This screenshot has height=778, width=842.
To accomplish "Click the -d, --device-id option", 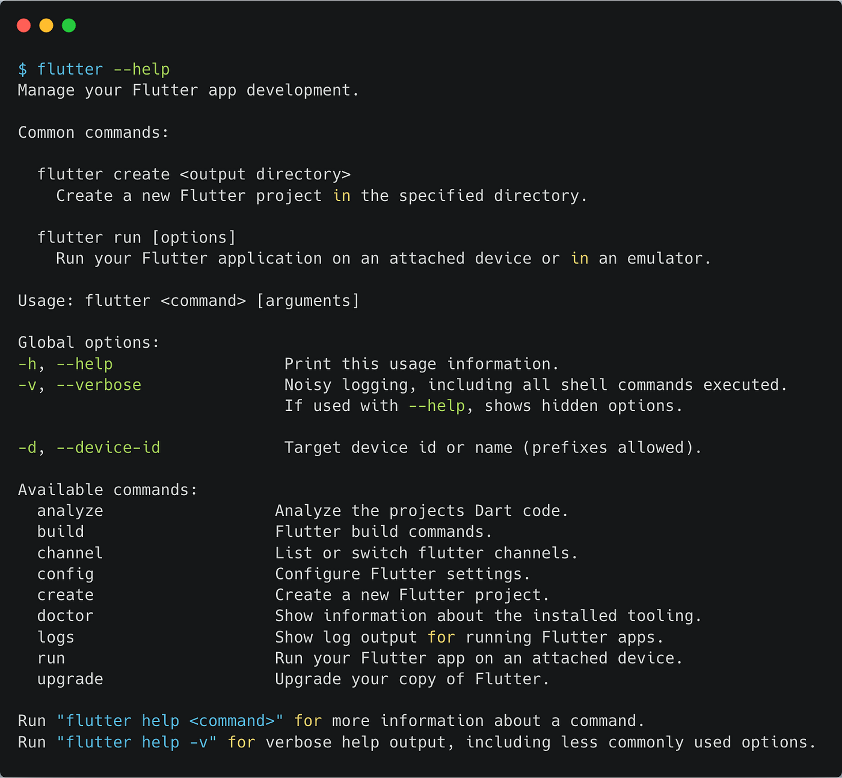I will point(89,447).
